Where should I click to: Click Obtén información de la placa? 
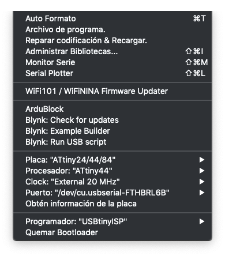[x=112, y=204]
